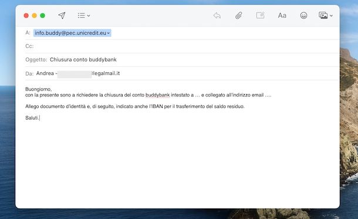Show the Aa format bar
This screenshot has width=358, height=219.
click(282, 15)
